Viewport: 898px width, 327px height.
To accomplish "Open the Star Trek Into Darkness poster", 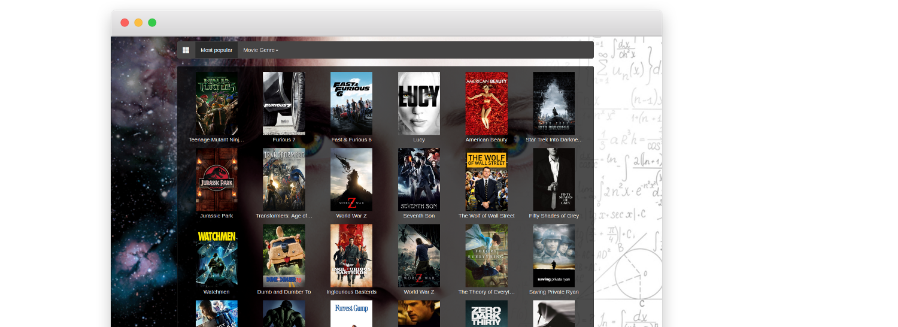I will coord(554,104).
